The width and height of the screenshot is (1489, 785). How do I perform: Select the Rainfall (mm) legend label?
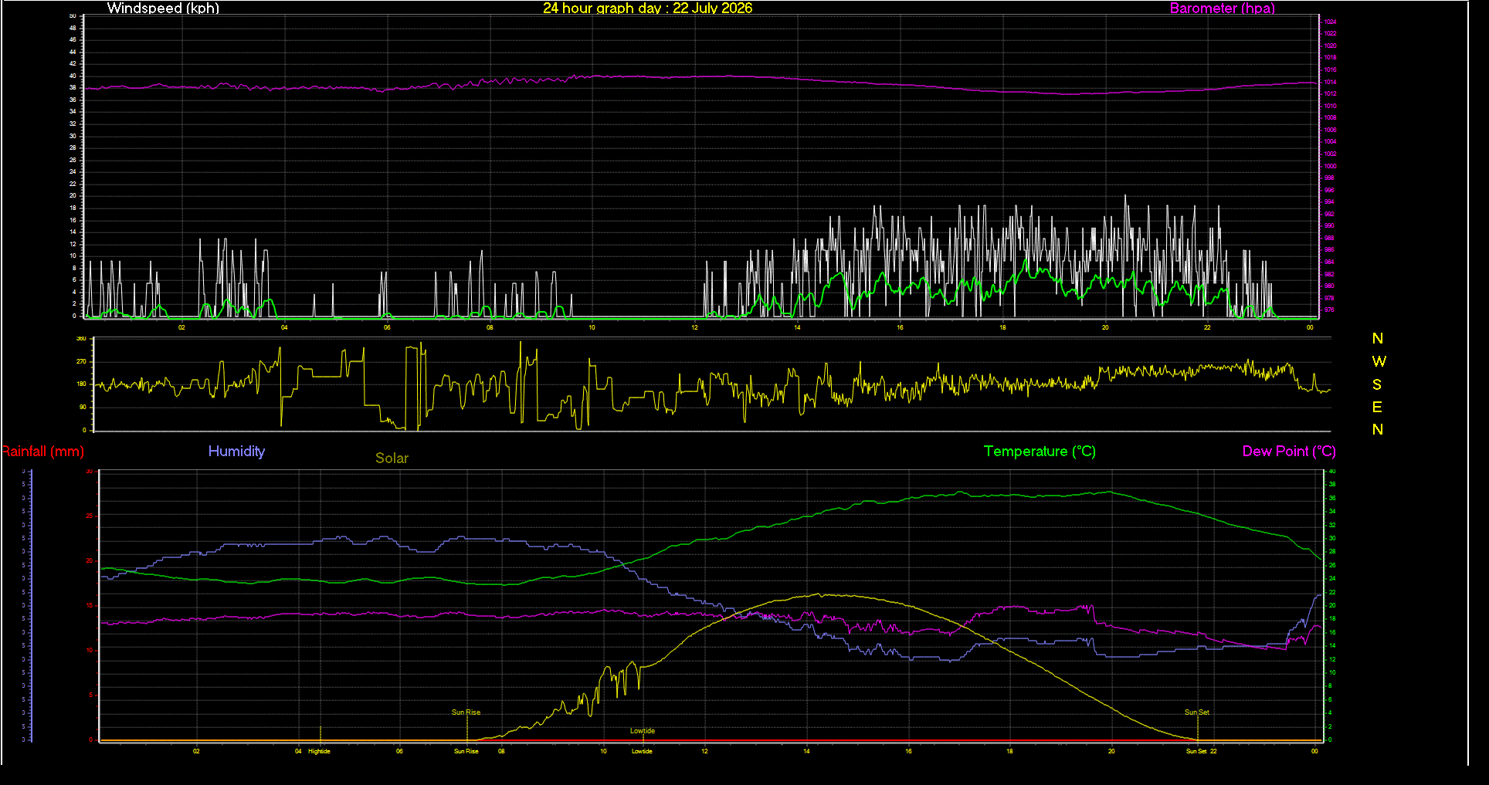point(42,452)
